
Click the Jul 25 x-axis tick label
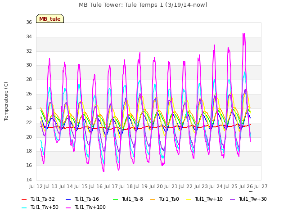[x=231, y=186]
